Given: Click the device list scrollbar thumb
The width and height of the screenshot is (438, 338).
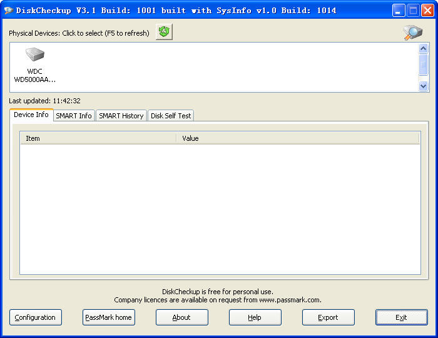Looking at the screenshot, I should 423,65.
